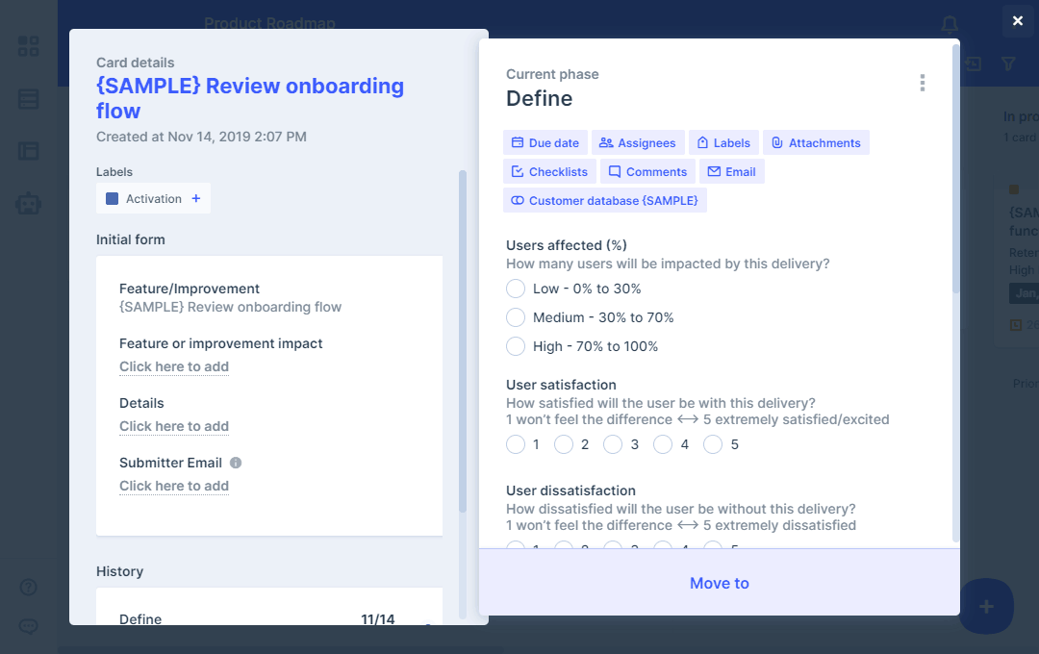
Task: Add Feature or improvement impact value
Action: 174,366
